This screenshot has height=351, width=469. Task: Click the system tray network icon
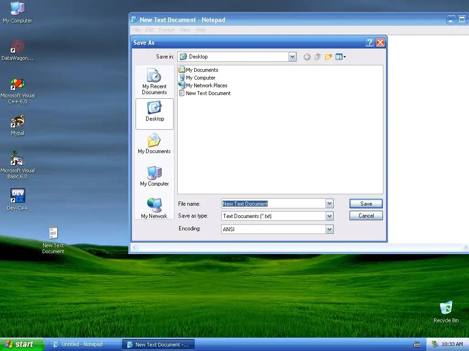tap(435, 344)
